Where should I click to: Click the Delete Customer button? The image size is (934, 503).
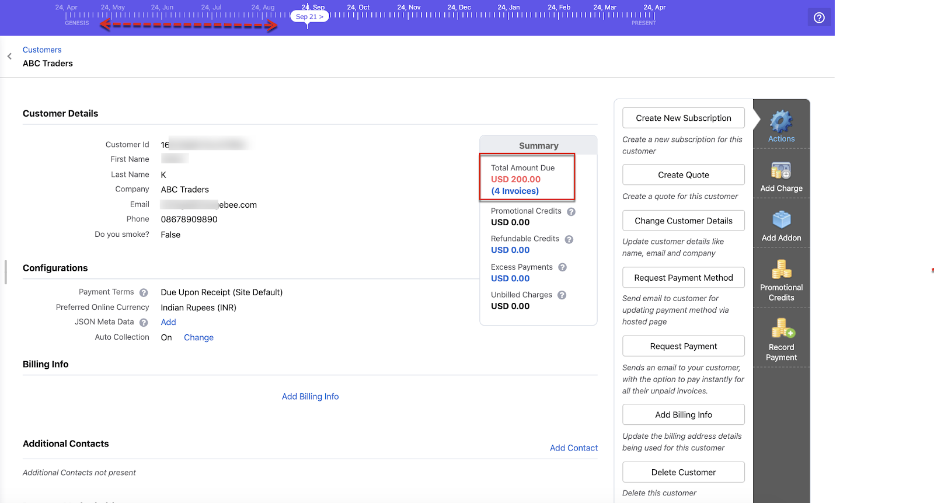[683, 472]
